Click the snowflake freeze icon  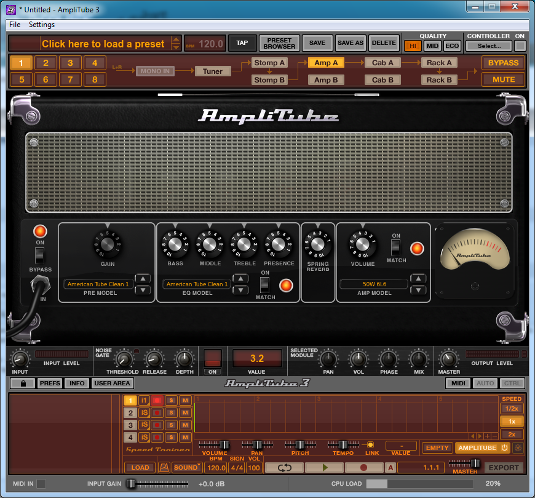(518, 448)
